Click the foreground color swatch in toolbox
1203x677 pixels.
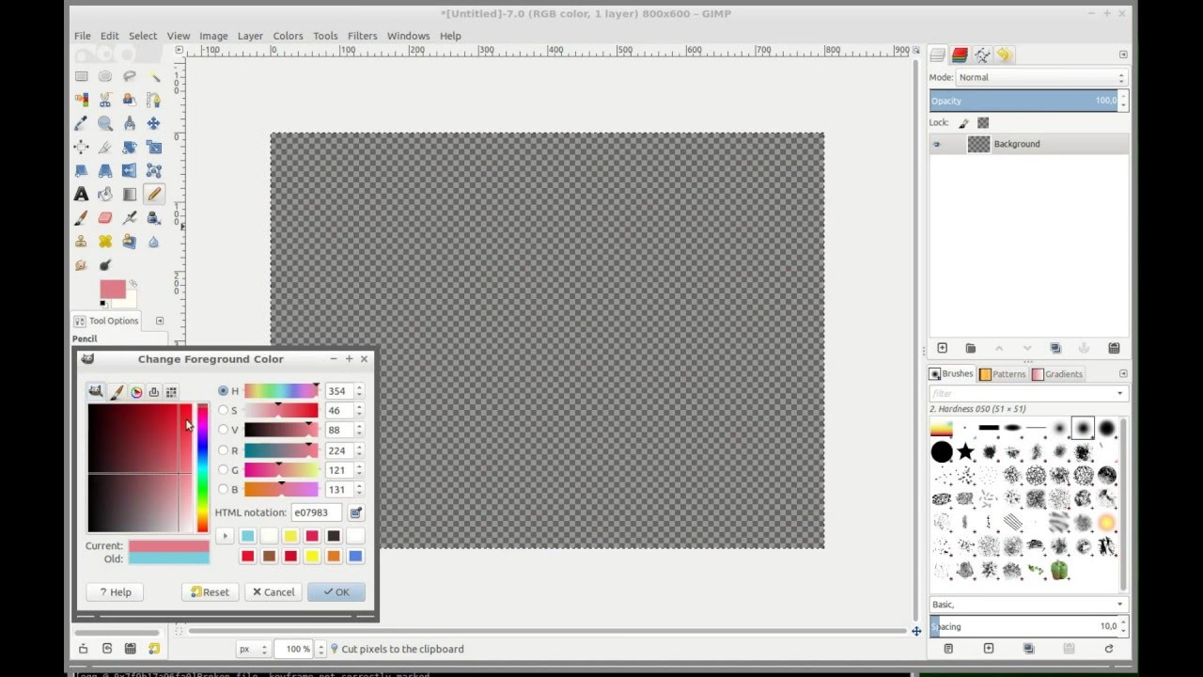pos(113,289)
